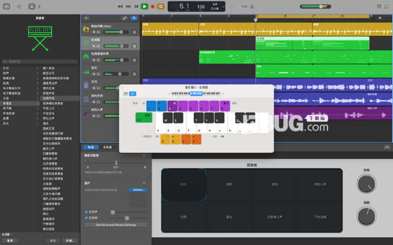Screen dimensions: 393x245
Task: Click the 存储... save button in library
Action: pos(70,240)
